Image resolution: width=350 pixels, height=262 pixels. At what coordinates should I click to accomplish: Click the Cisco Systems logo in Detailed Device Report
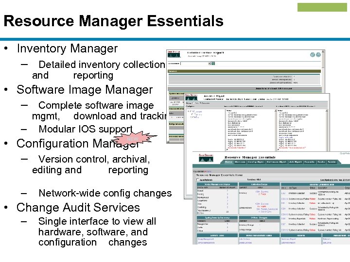[x=174, y=54]
